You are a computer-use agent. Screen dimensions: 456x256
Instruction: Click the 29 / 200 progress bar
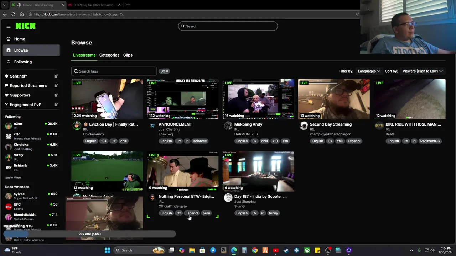point(89,234)
